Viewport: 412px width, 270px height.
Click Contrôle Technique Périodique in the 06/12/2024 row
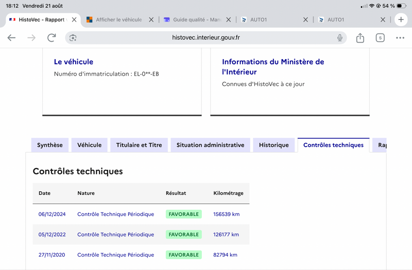tap(115, 214)
